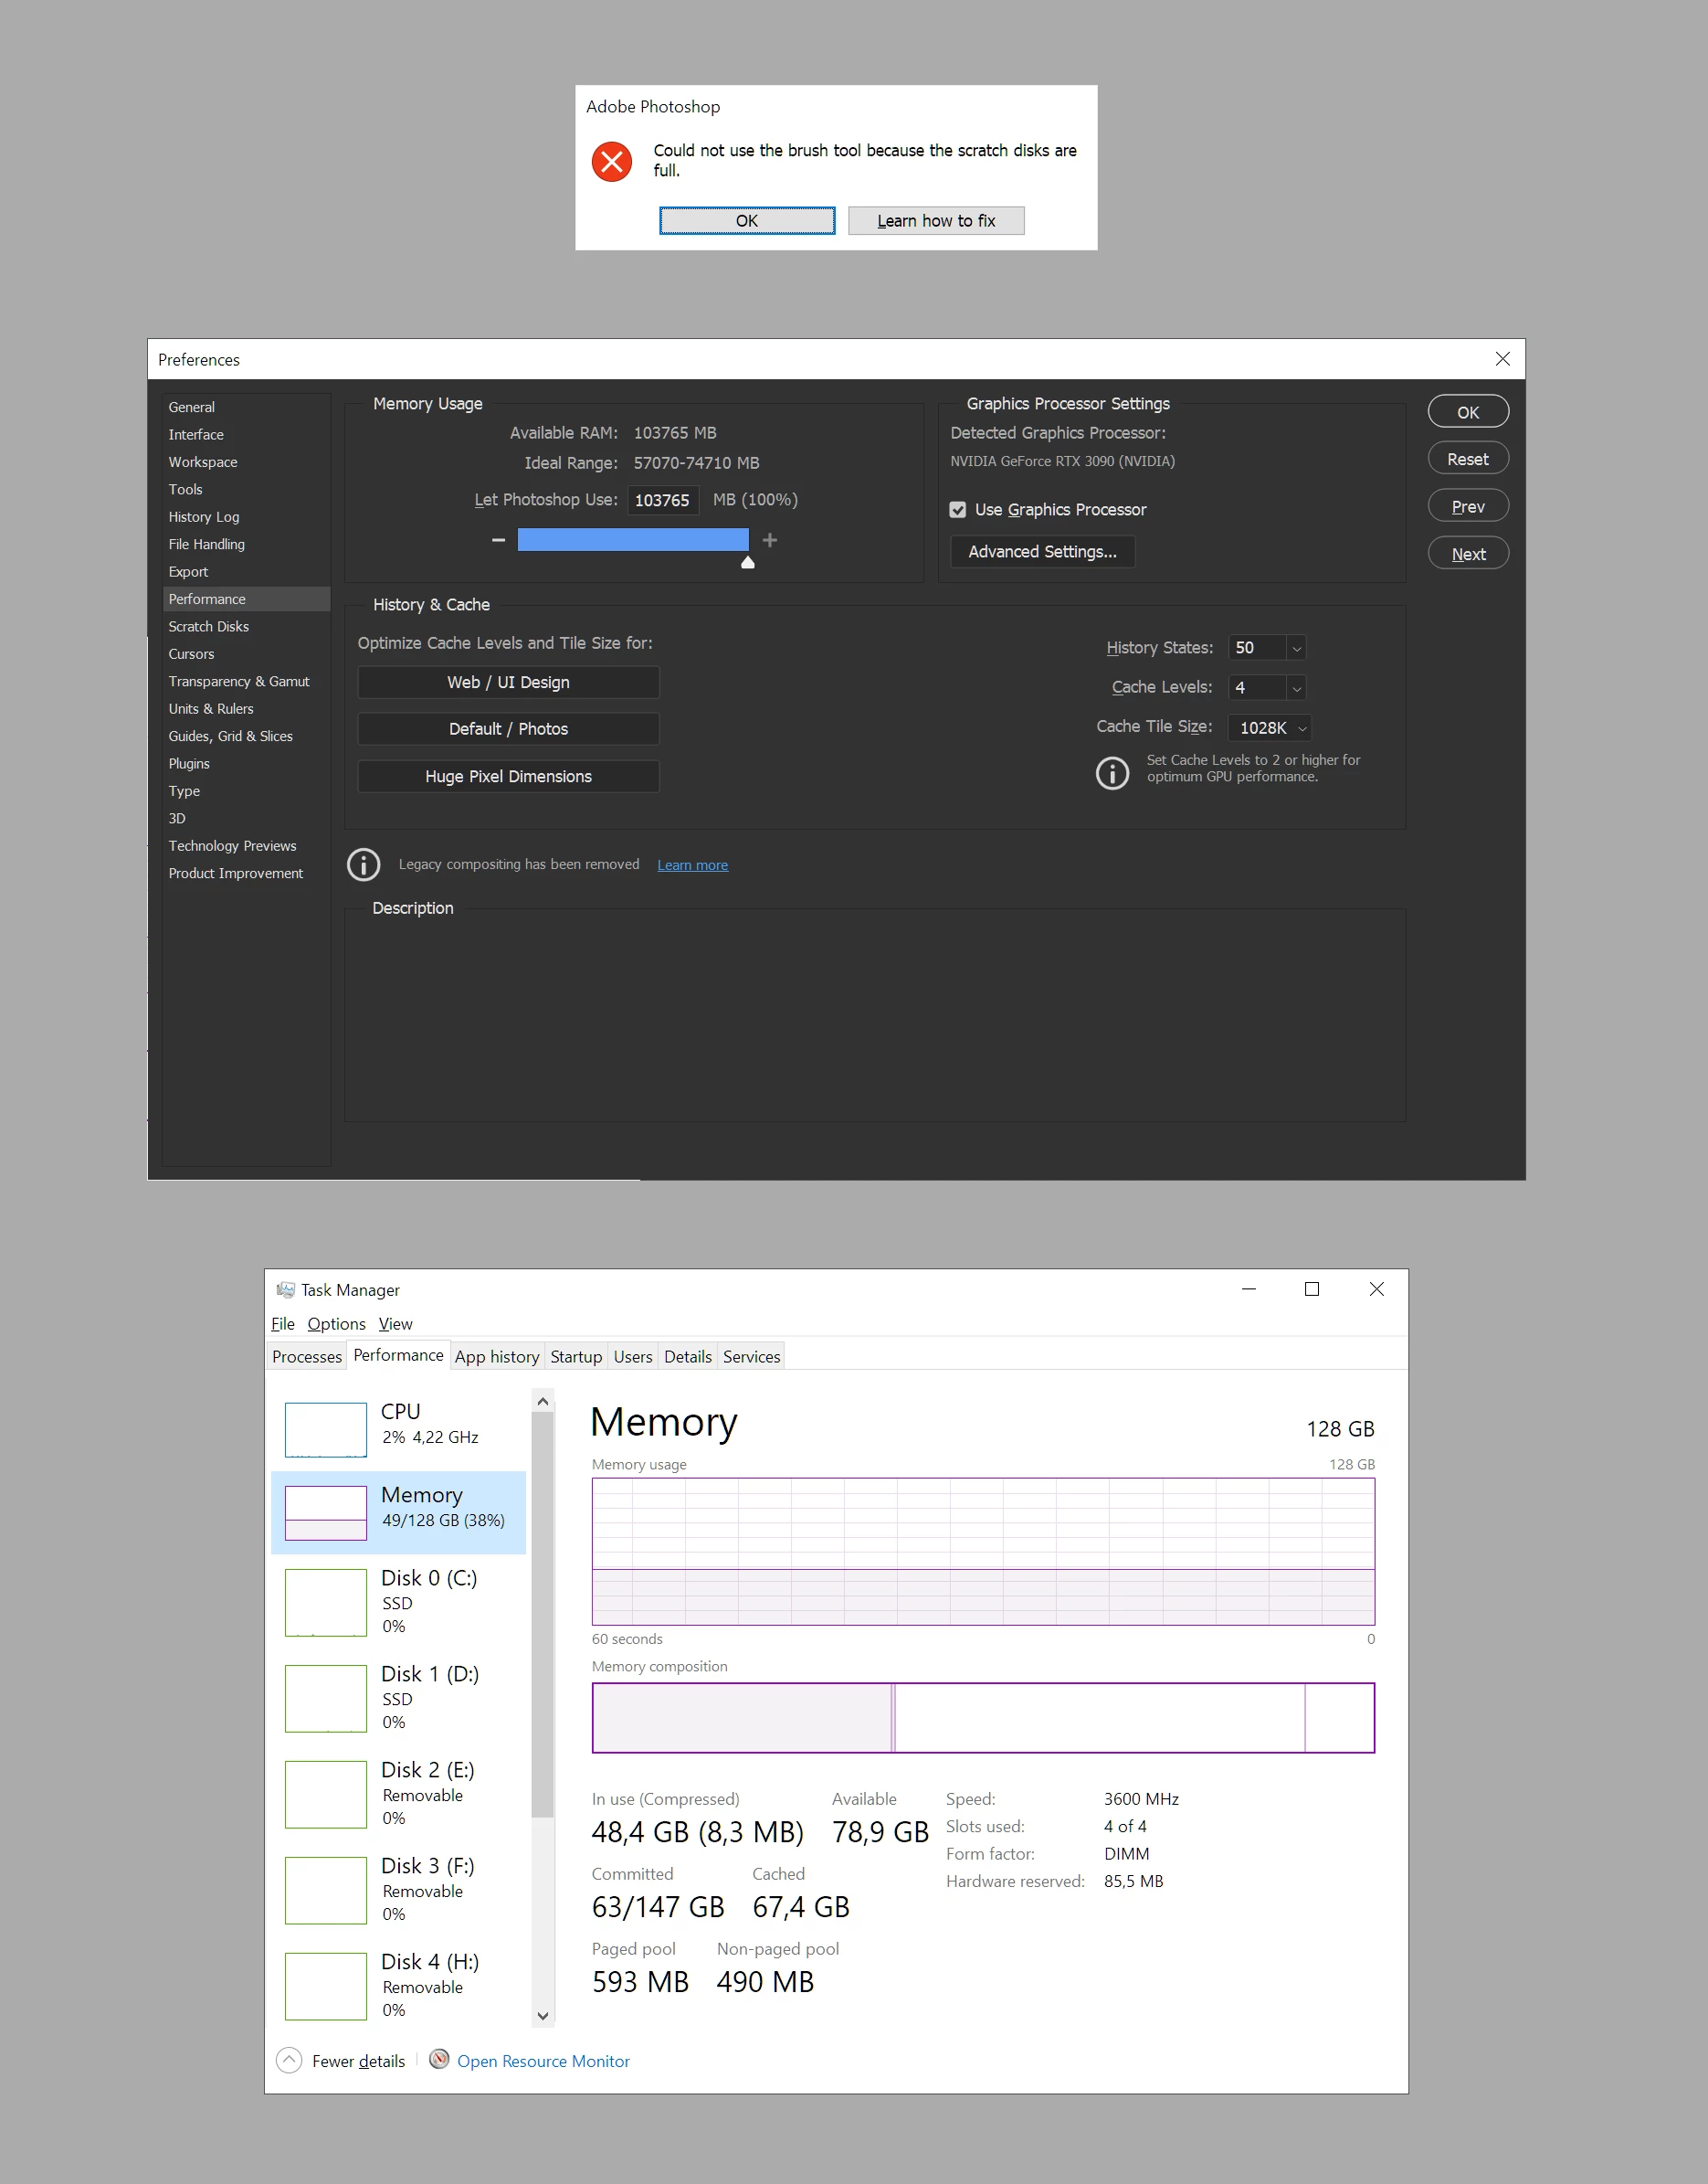
Task: Choose Default / Photos cache preset
Action: [x=508, y=728]
